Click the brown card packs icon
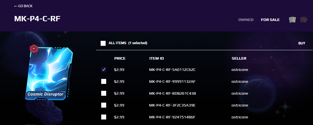Image resolution: width=313 pixels, height=125 pixels. tap(303, 20)
